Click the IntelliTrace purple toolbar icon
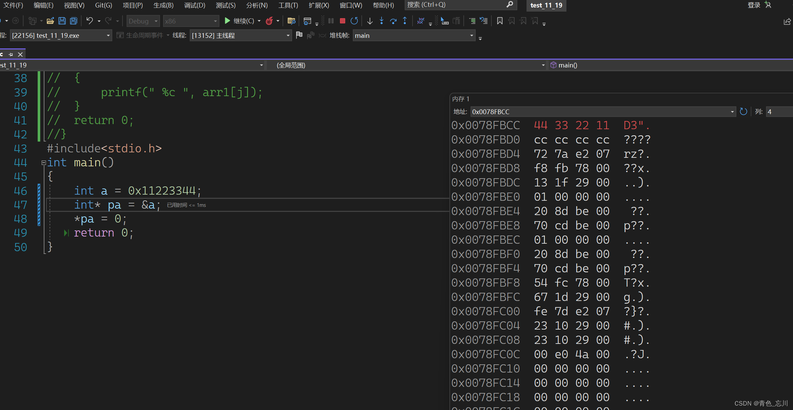793x410 pixels. [420, 21]
